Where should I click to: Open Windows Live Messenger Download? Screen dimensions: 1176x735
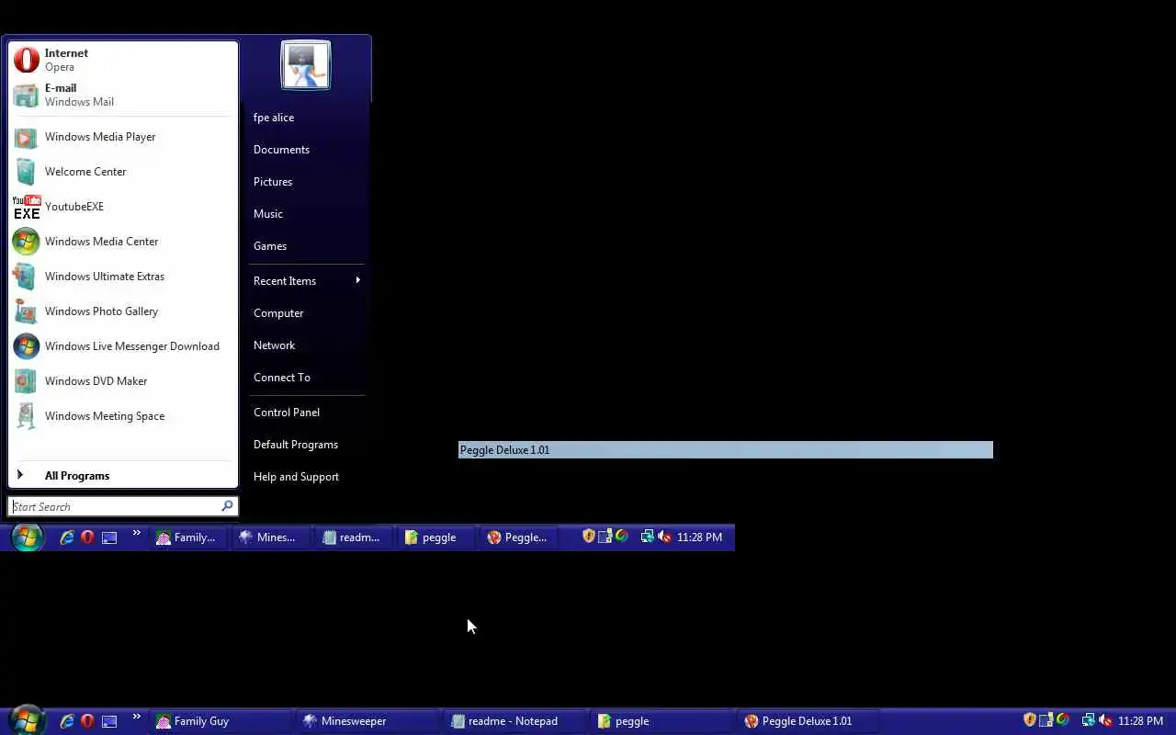pos(123,346)
